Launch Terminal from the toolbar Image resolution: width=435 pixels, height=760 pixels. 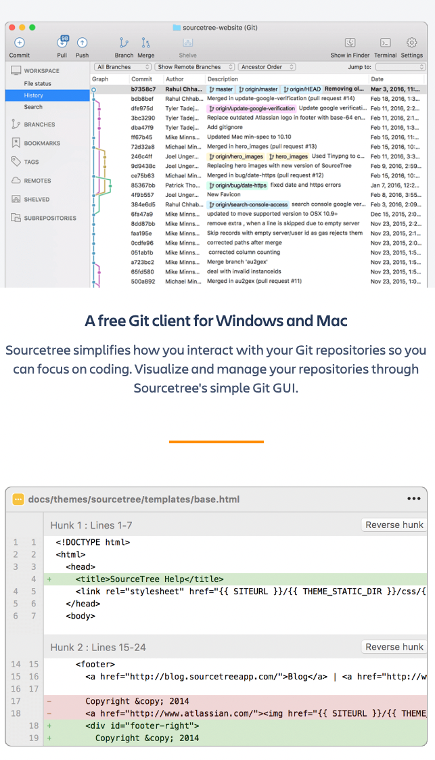pyautogui.click(x=385, y=43)
